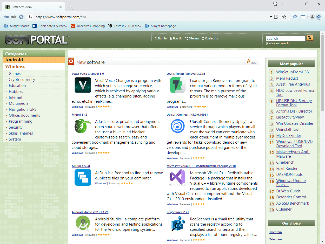Open RegScanner 2.71 title link

point(178,212)
